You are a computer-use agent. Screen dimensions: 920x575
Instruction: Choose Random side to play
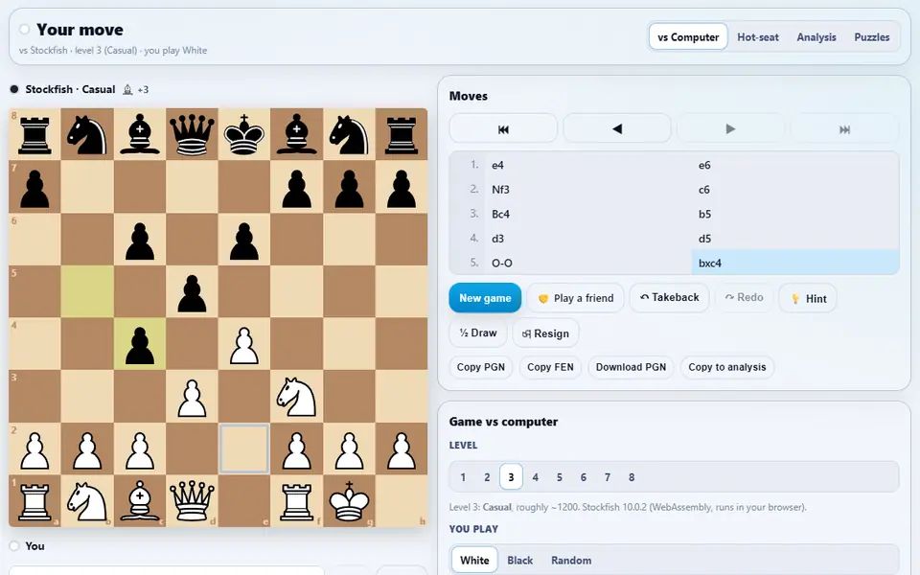[x=571, y=561]
